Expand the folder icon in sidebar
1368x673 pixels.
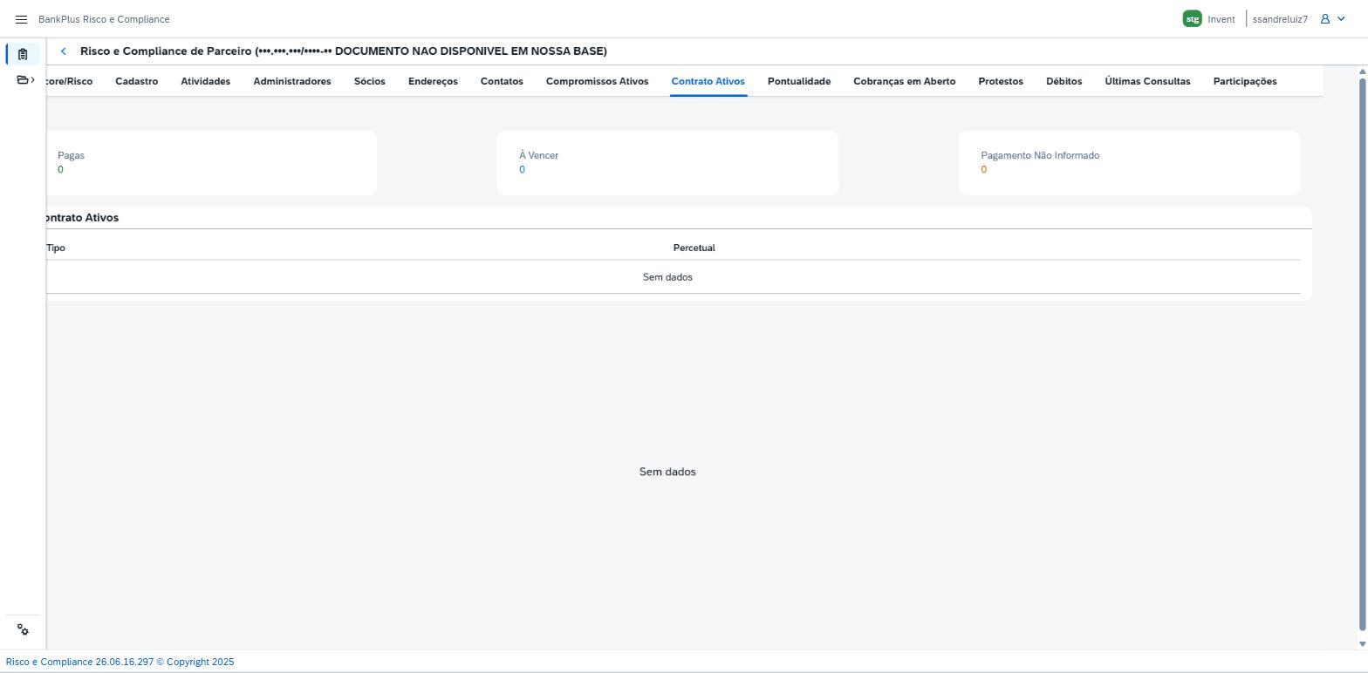(26, 80)
